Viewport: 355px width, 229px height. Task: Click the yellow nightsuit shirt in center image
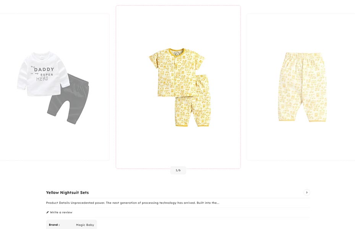(x=177, y=73)
